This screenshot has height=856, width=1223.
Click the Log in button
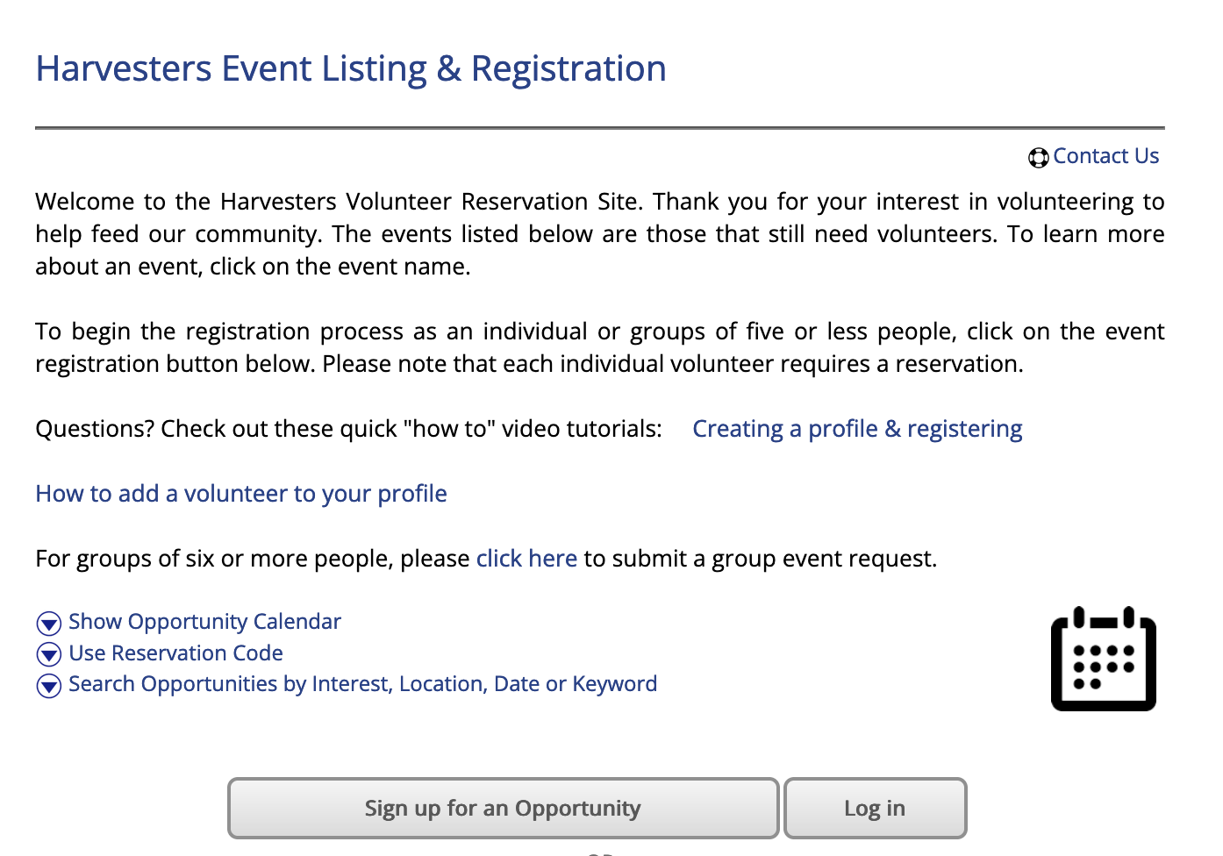(x=875, y=809)
